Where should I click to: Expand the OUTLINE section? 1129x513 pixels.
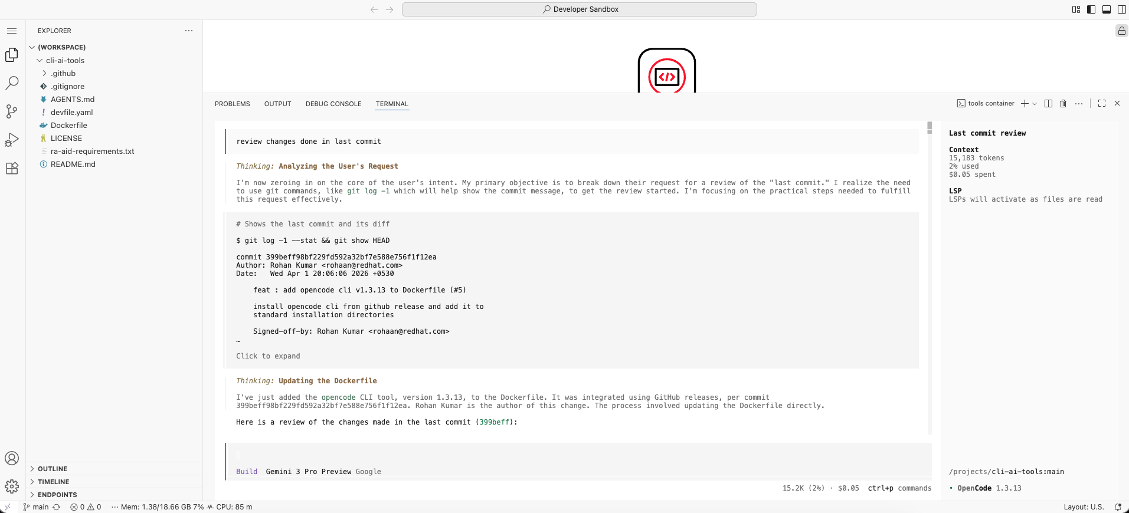(x=53, y=469)
